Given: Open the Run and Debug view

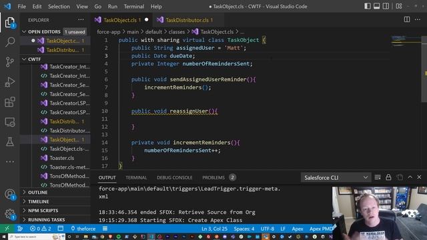Looking at the screenshot, I should tap(10, 82).
